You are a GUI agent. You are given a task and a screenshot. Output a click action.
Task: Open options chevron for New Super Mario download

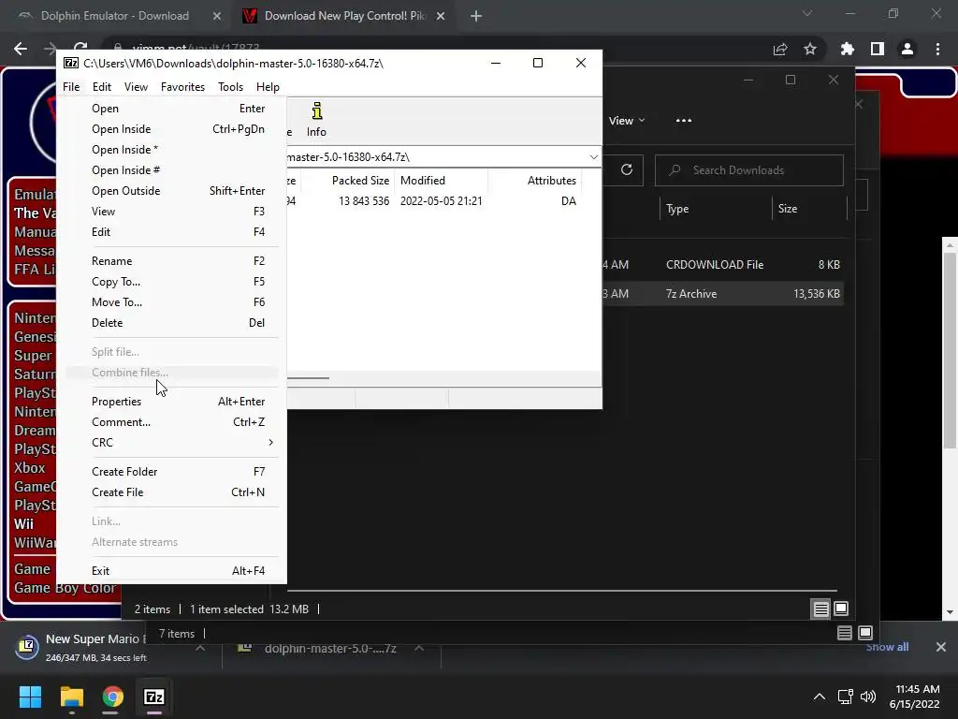[x=200, y=648]
